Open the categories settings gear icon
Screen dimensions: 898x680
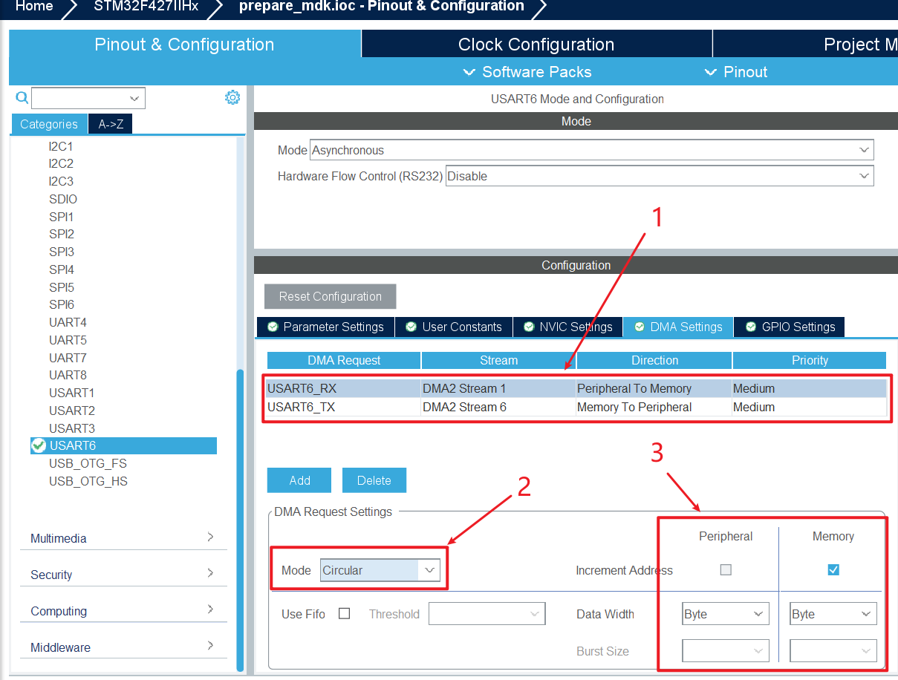[232, 97]
